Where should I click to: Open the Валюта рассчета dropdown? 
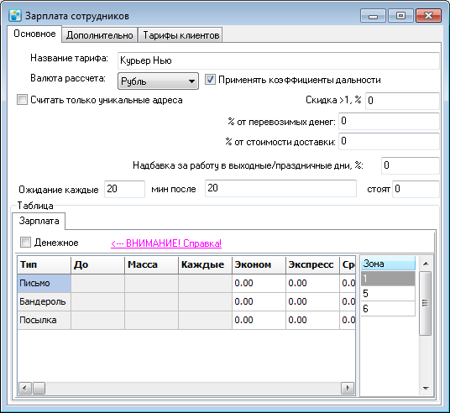pos(158,81)
